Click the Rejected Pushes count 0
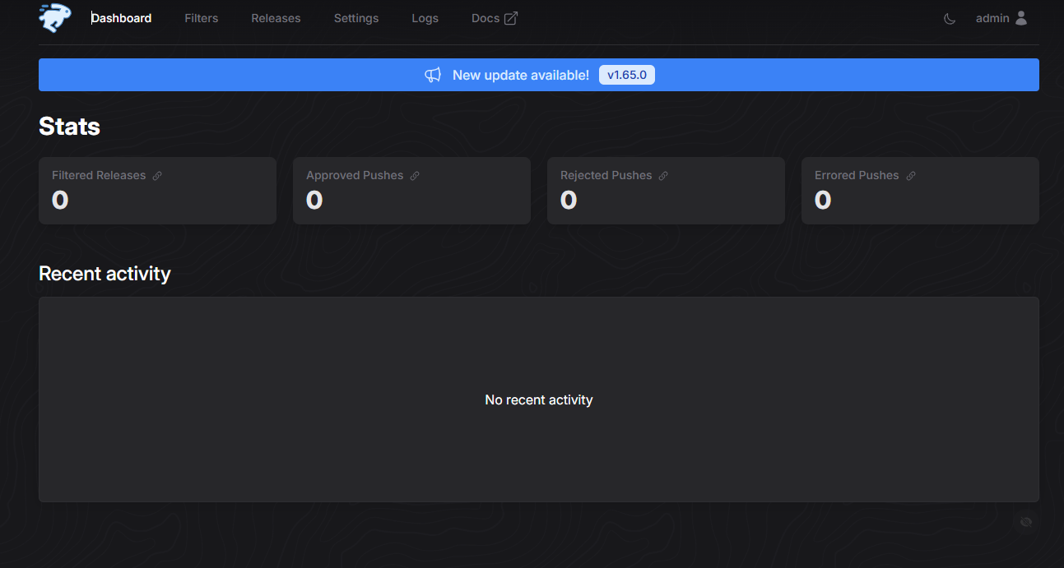 coord(569,200)
